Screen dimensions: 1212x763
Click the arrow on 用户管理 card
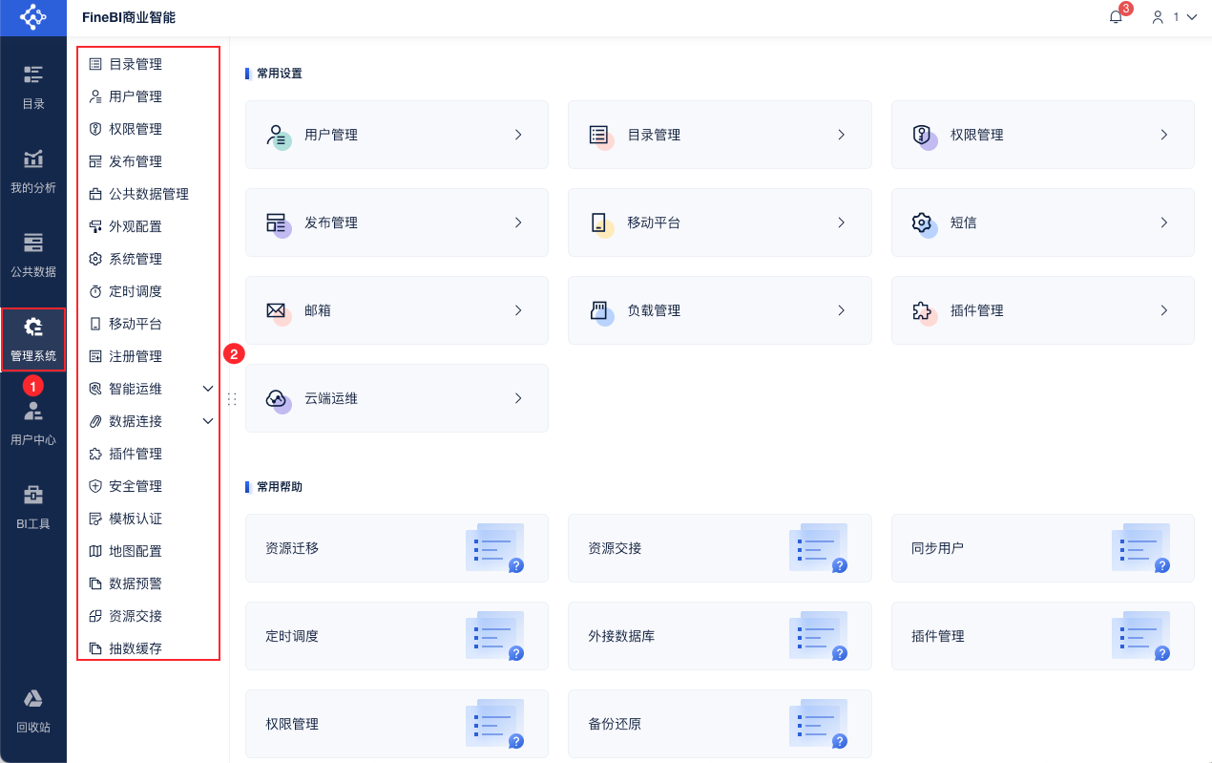(x=518, y=135)
